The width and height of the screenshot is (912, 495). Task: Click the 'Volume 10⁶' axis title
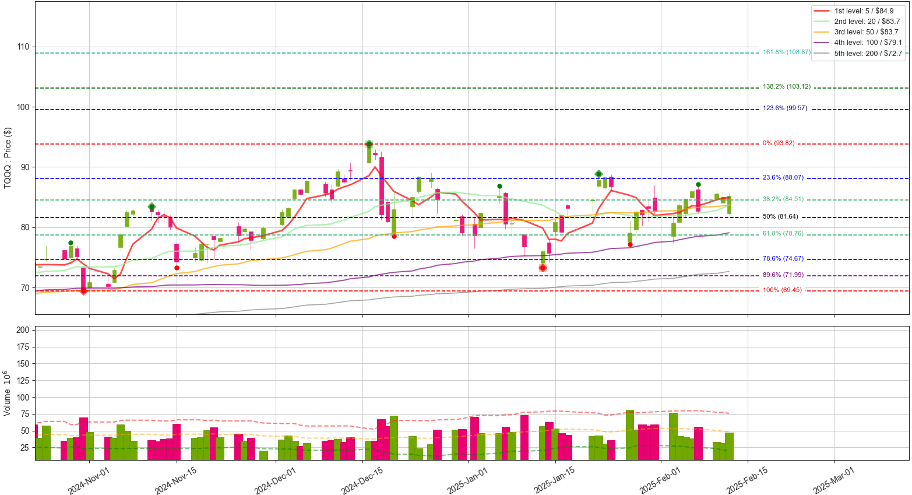(x=8, y=393)
